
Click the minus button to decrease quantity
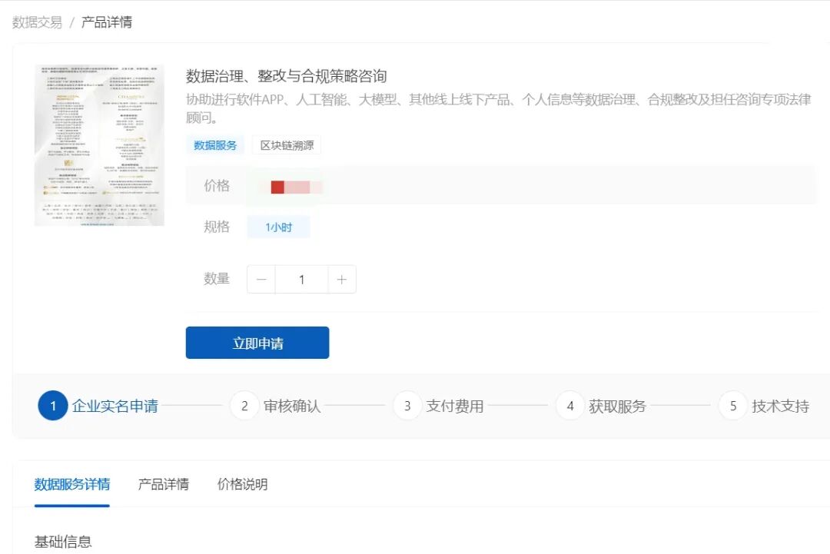261,279
